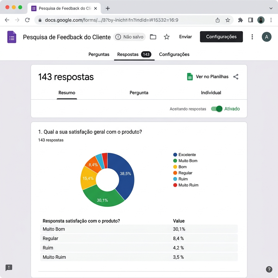Image resolution: width=278 pixels, height=278 pixels.
Task: Click the Ruim light blue legend dot
Action: pyautogui.click(x=175, y=179)
